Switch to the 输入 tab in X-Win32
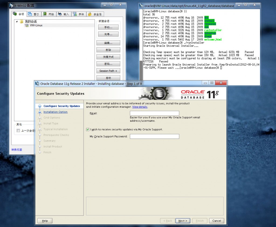 coord(64,14)
